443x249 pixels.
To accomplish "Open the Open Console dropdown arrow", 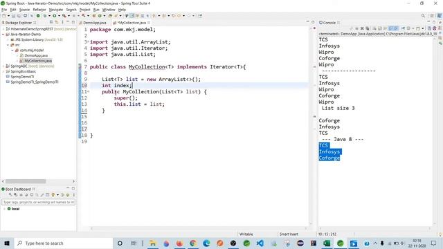I will [x=423, y=28].
